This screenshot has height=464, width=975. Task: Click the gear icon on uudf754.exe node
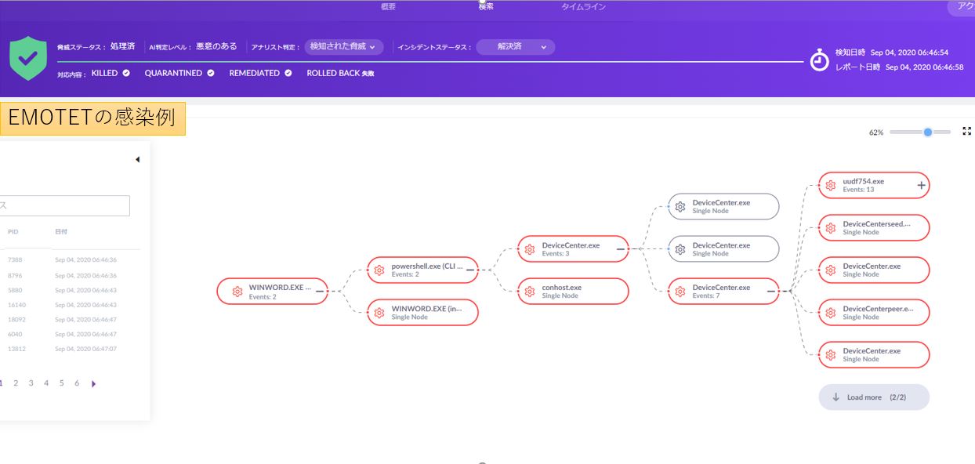click(x=831, y=186)
